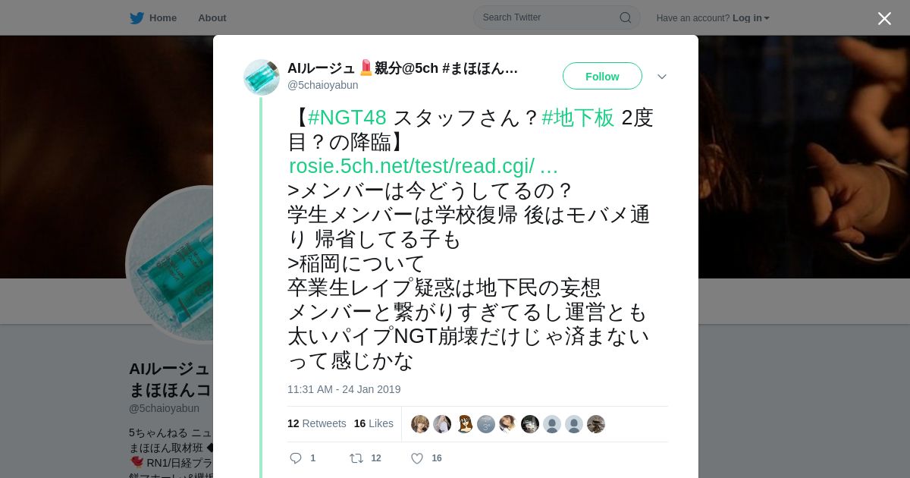Open the #地下板 hashtag link

tap(578, 118)
